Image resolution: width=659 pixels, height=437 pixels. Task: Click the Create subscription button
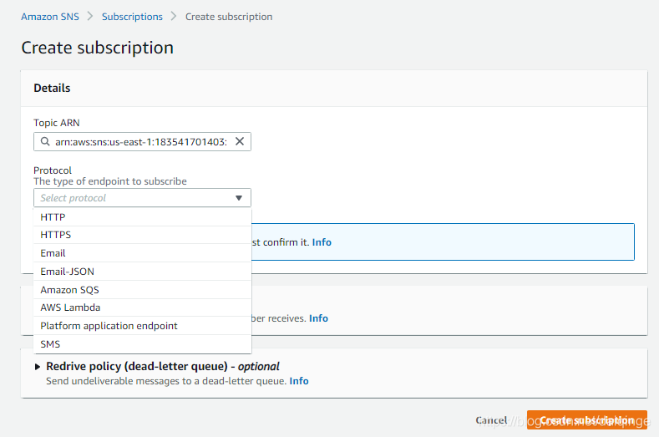coord(587,419)
